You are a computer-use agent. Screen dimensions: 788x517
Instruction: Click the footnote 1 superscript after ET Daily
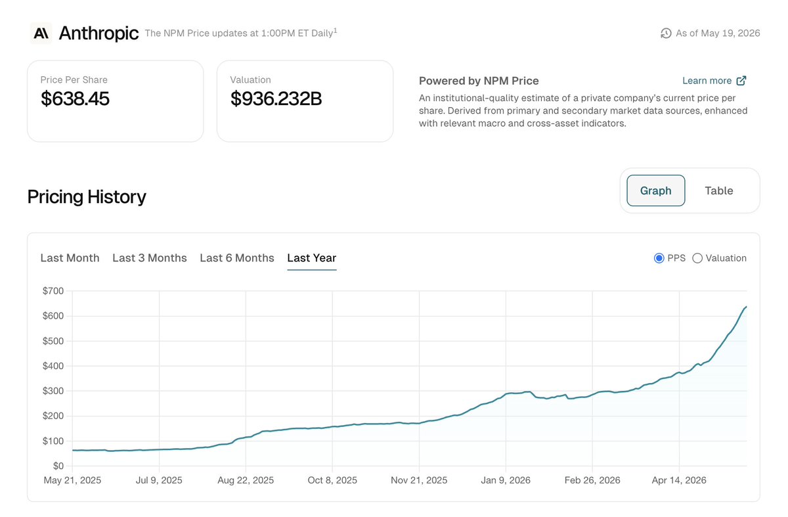336,30
